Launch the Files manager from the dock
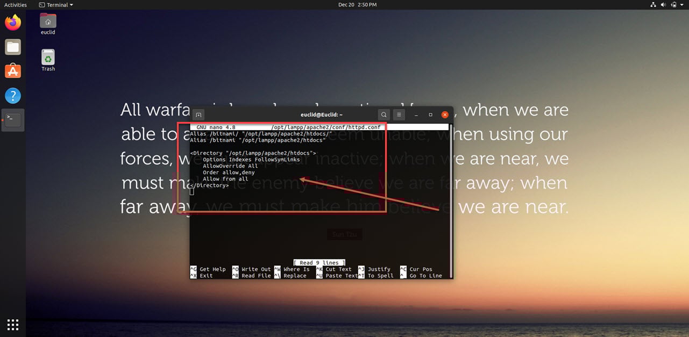Image resolution: width=689 pixels, height=337 pixels. point(13,47)
